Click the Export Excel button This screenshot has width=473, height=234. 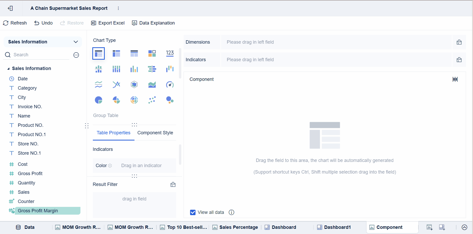click(x=108, y=23)
